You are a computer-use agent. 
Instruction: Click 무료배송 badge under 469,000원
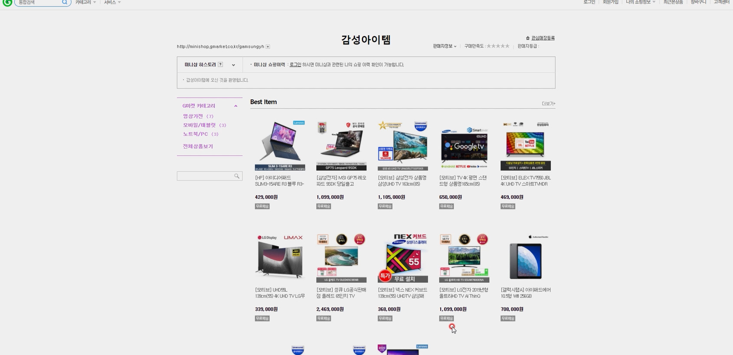pos(508,206)
